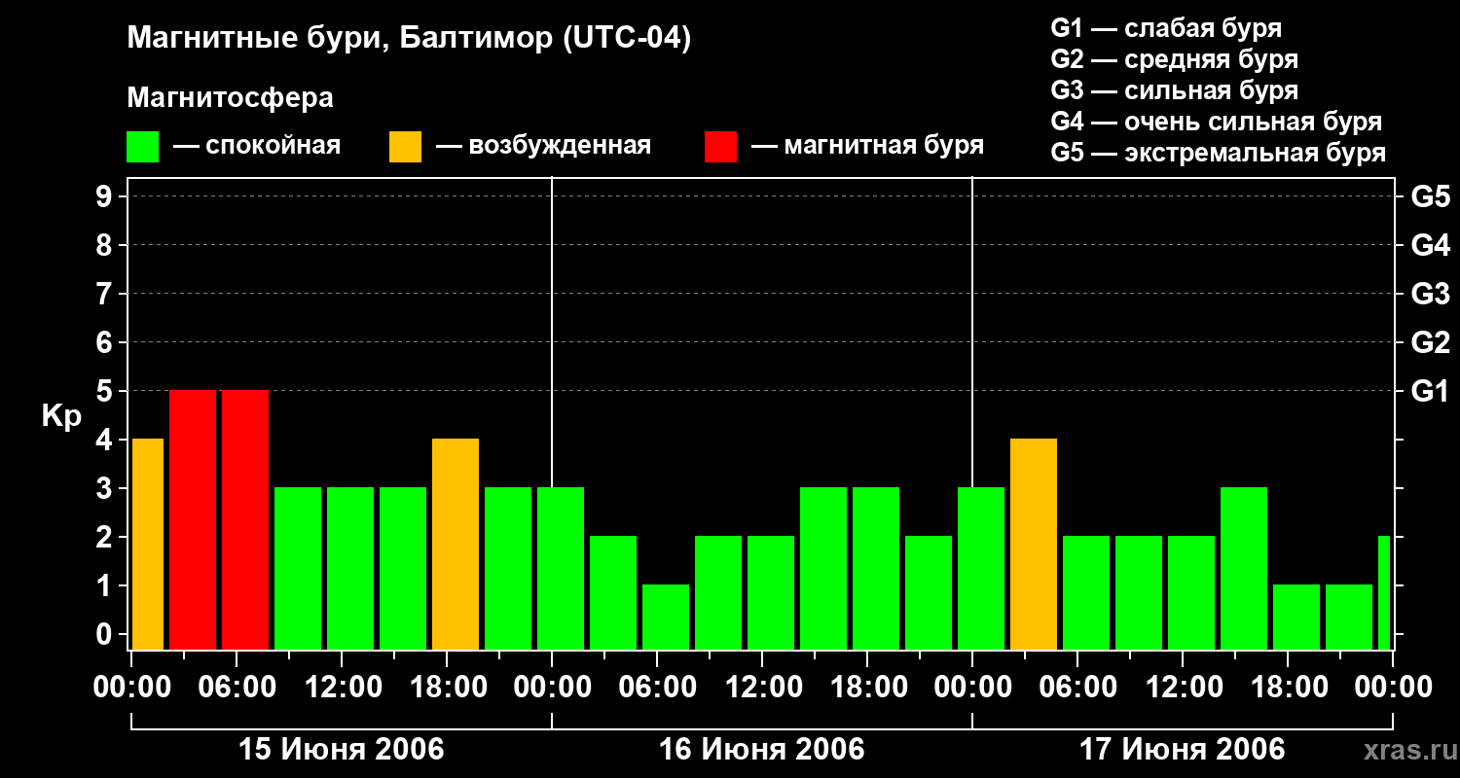
Task: Click the orange 'возбужденная' legend swatch
Action: click(406, 147)
